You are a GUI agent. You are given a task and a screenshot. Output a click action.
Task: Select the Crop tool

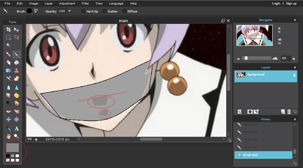point(8,29)
